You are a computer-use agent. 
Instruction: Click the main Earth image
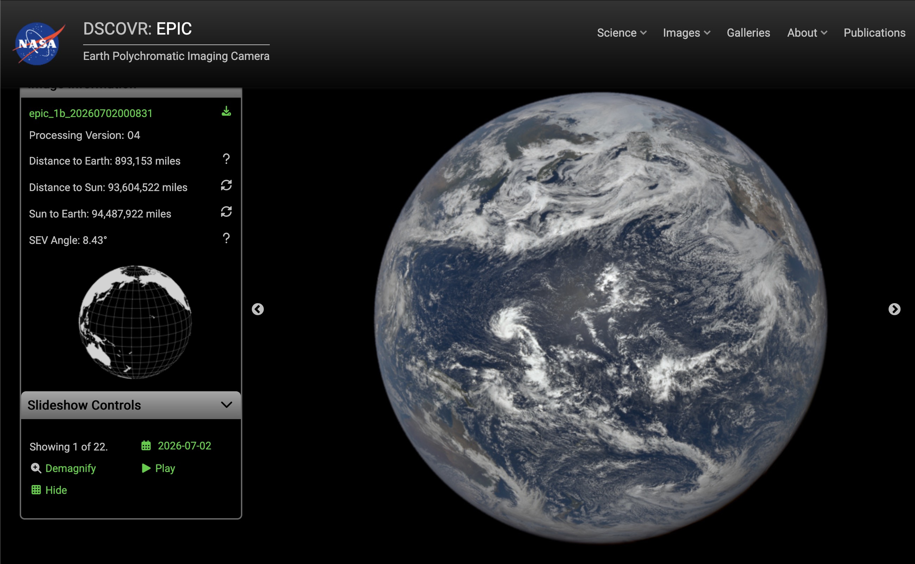point(600,318)
